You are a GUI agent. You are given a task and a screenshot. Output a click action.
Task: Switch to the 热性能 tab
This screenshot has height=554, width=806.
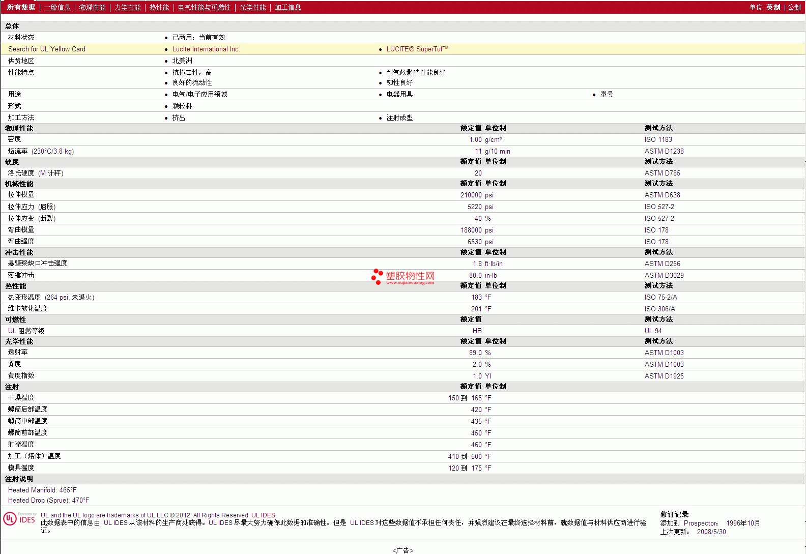click(x=159, y=7)
